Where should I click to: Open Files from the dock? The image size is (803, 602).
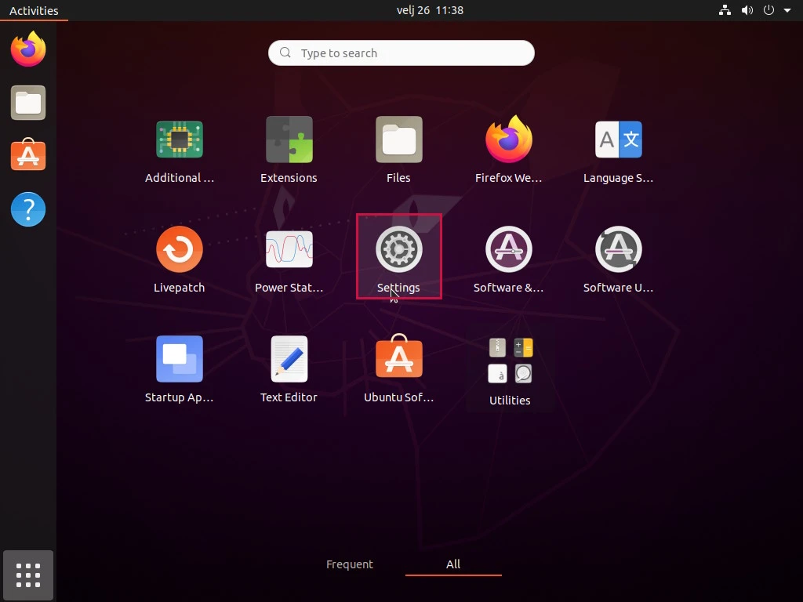[x=28, y=103]
